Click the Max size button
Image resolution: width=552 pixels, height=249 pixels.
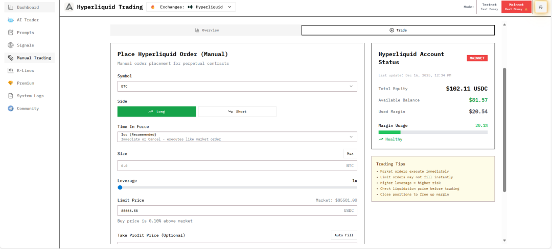(350, 153)
